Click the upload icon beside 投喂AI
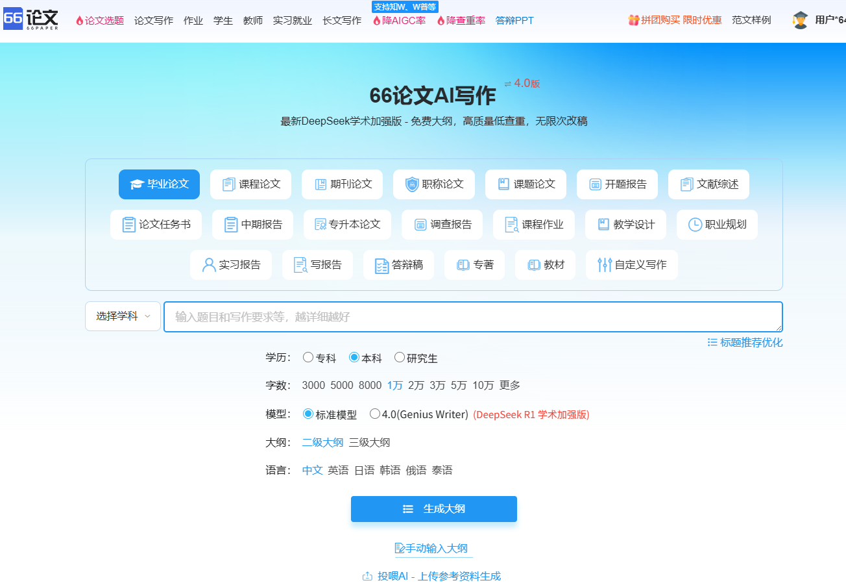The image size is (846, 585). click(x=367, y=576)
